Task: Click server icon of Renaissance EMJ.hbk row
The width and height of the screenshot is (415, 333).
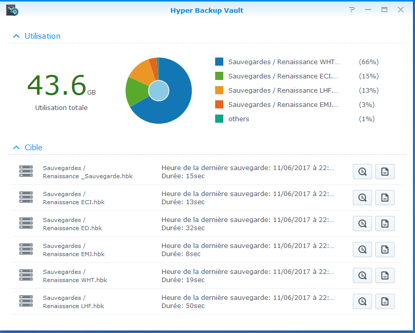Action: tap(26, 249)
